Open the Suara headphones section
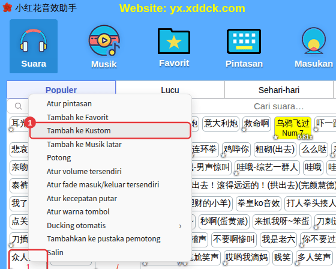Viewport: 336px width, 269px height. 34,46
